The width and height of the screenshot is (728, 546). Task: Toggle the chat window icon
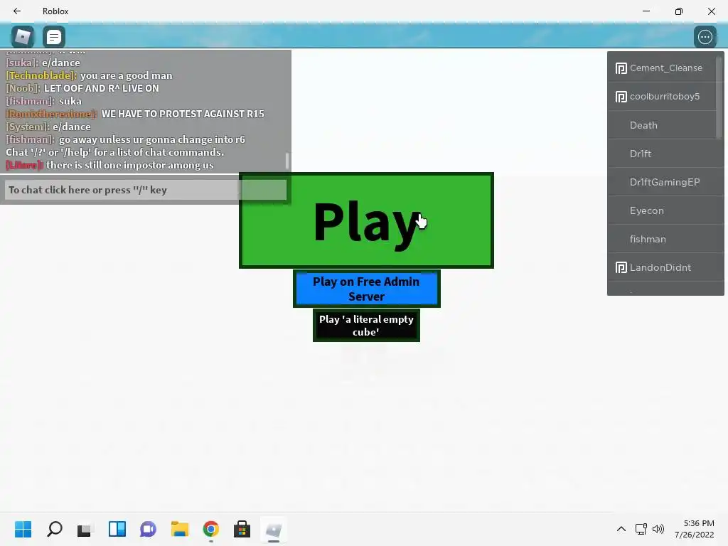point(54,37)
